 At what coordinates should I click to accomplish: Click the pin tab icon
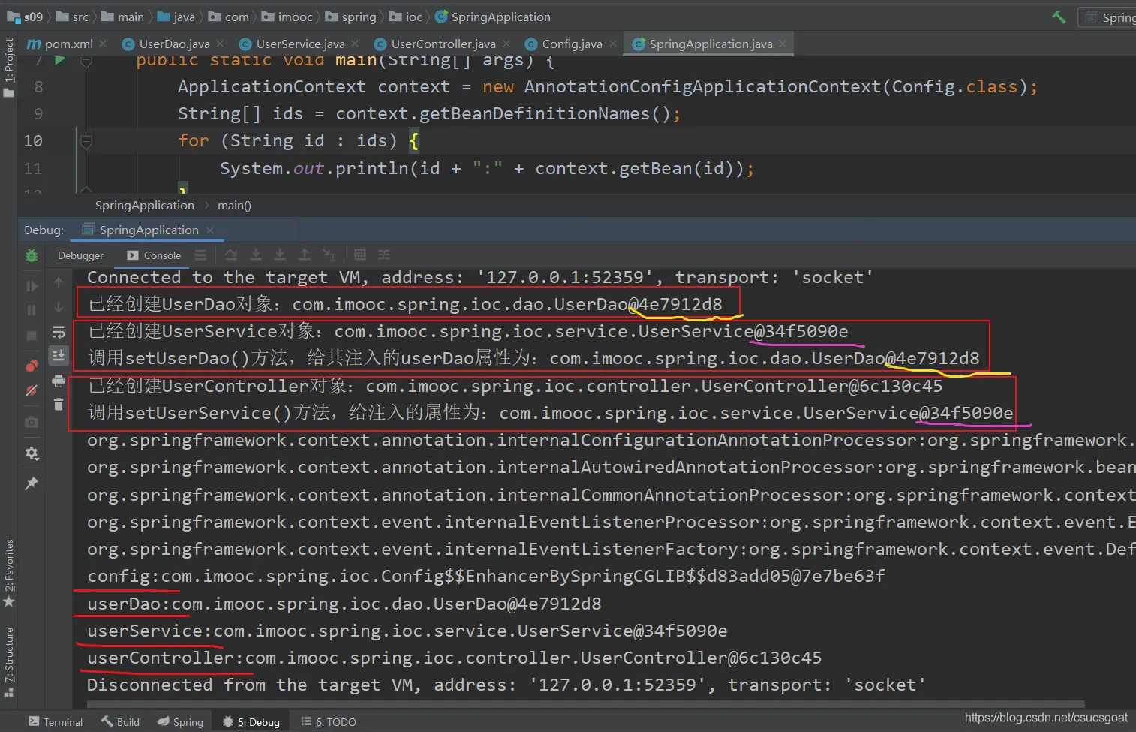click(x=32, y=483)
